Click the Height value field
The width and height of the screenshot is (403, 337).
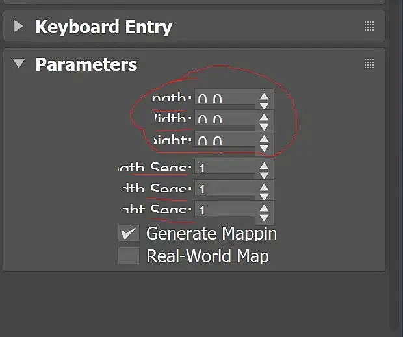tap(224, 140)
